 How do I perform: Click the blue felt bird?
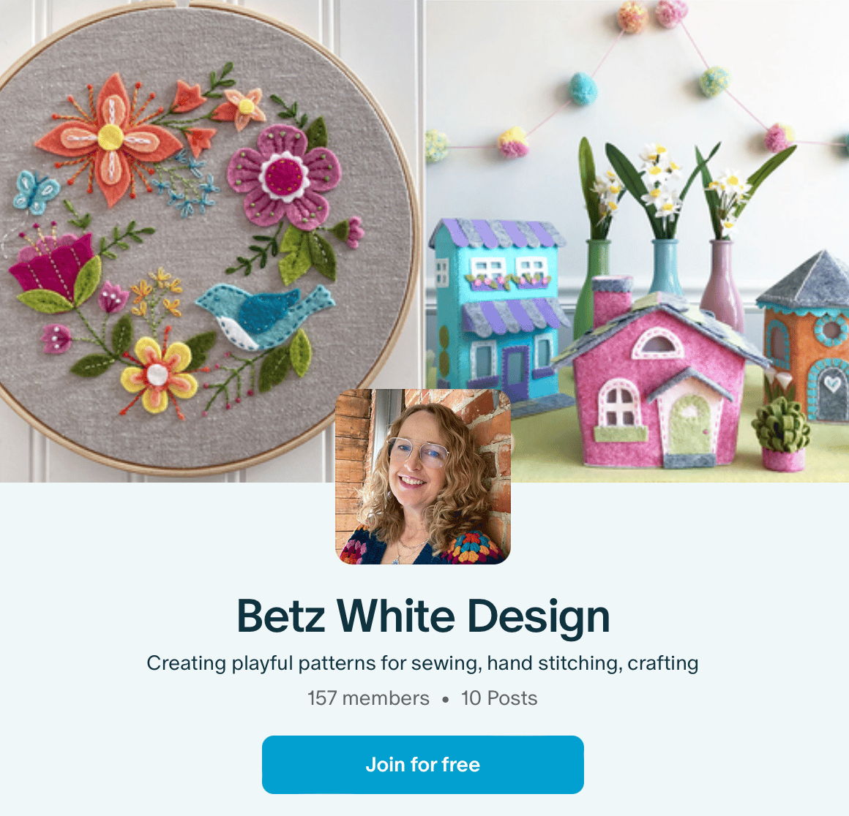click(265, 317)
